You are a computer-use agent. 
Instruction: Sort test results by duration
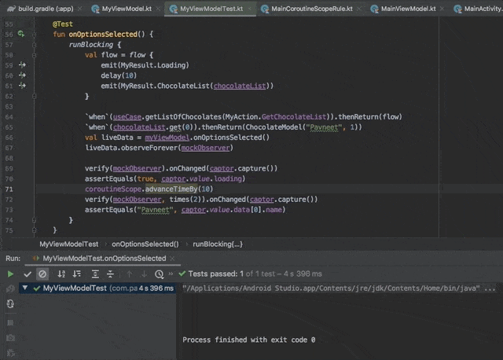tap(78, 274)
